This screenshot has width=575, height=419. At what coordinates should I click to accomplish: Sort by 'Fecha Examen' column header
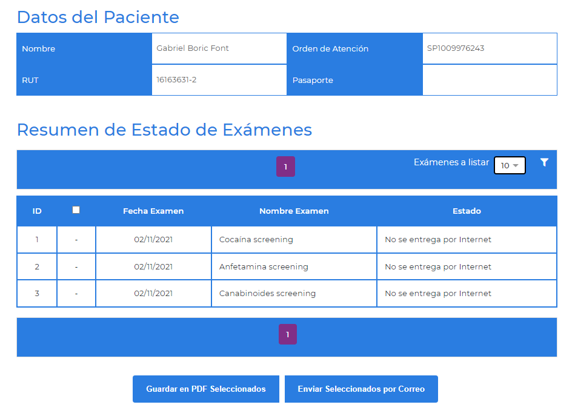(x=153, y=211)
